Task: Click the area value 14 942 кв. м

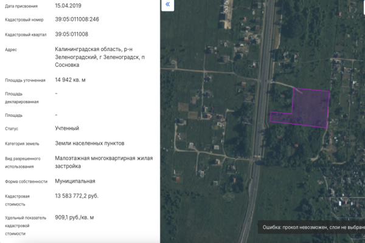Action: (78, 80)
